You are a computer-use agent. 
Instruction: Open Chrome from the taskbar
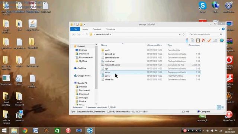25,131
